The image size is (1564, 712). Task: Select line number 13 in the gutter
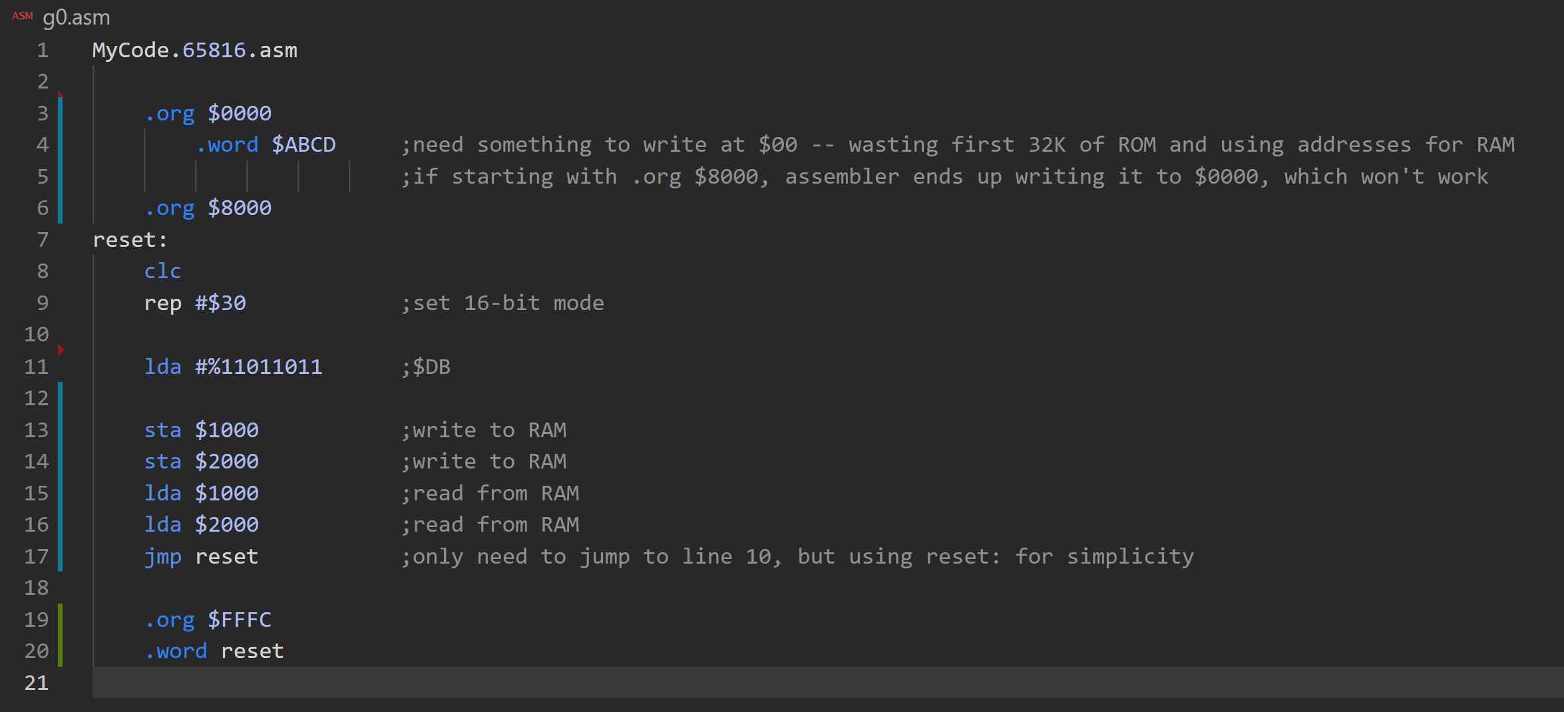pos(37,430)
